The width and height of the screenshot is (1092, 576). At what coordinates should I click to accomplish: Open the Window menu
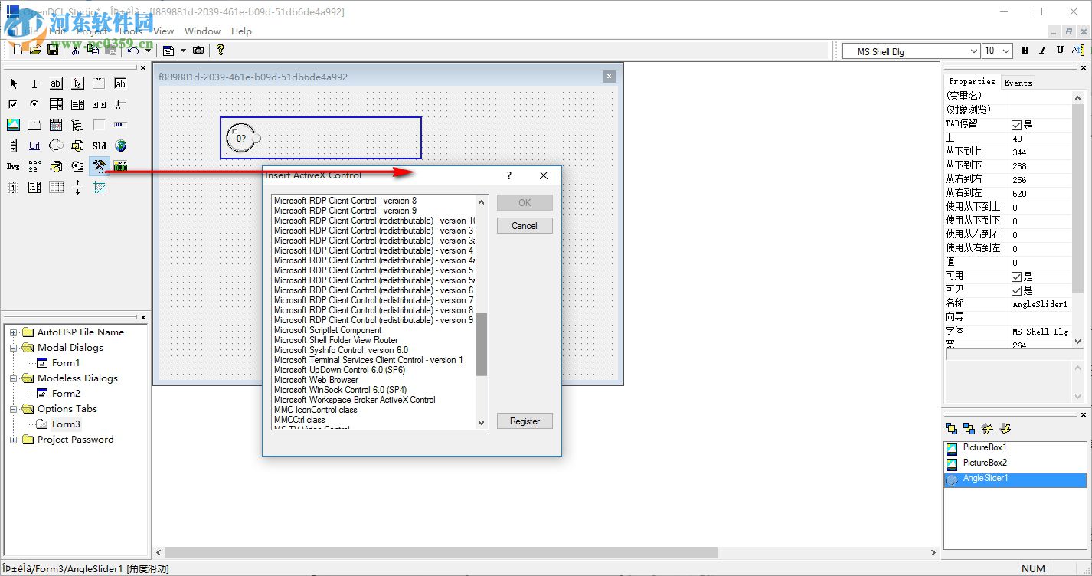(202, 31)
